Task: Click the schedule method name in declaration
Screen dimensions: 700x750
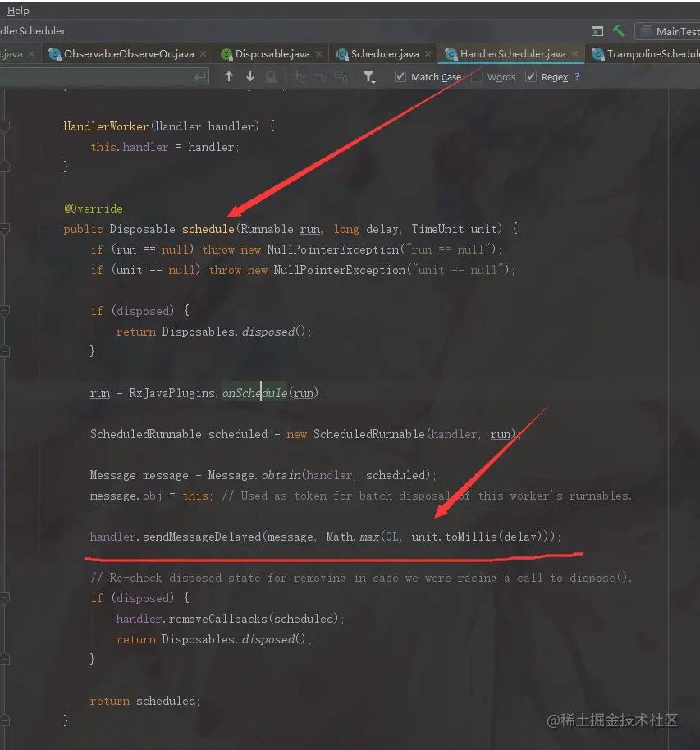Action: [x=208, y=229]
